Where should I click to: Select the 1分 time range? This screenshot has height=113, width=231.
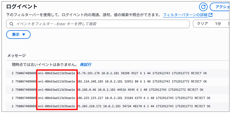pyautogui.click(x=218, y=24)
